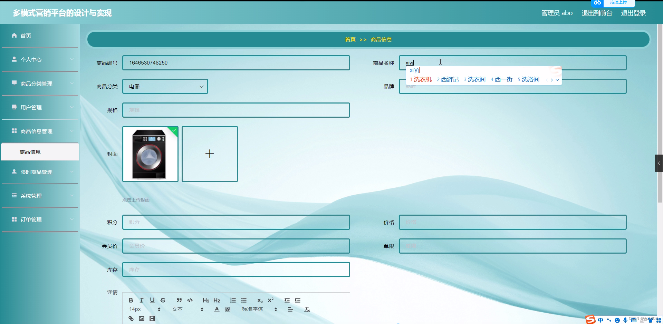Screen dimensions: 663x324
Task: Click 退出登录 to log out
Action: (633, 13)
